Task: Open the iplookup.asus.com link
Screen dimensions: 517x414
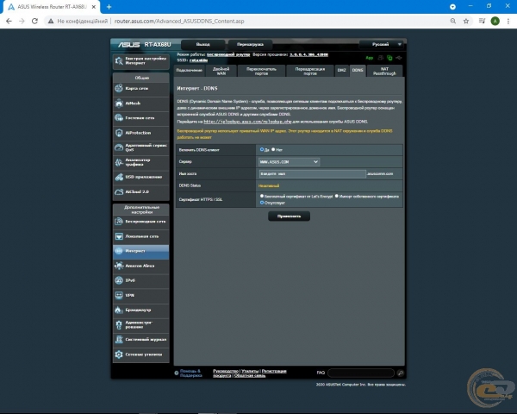Action: click(247, 122)
